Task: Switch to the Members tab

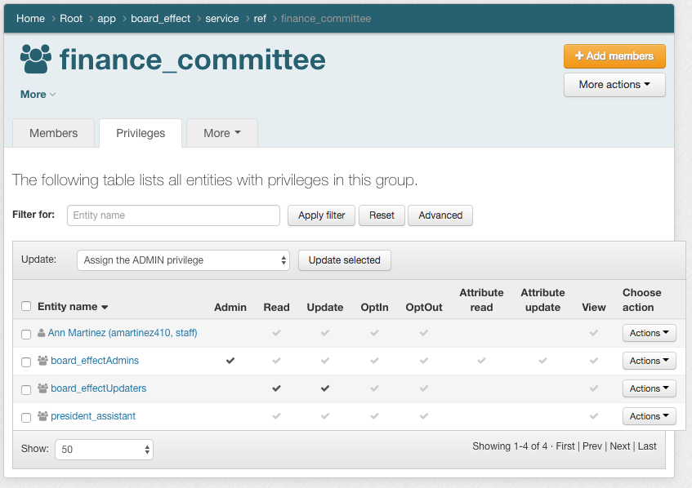Action: tap(54, 133)
